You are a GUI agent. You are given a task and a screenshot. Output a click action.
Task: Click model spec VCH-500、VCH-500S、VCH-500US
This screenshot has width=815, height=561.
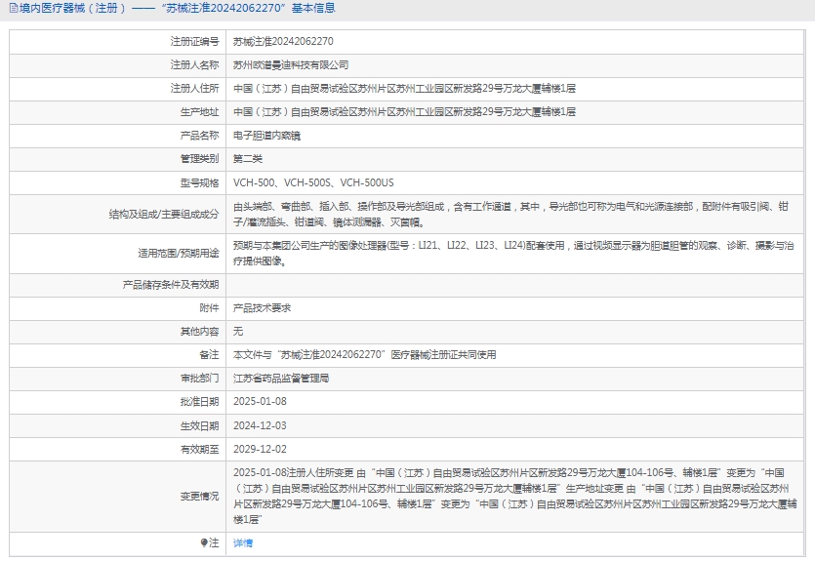(313, 182)
